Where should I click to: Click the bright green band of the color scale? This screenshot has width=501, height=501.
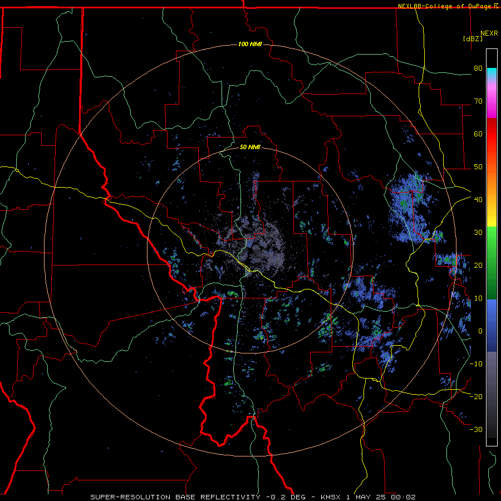(492, 243)
